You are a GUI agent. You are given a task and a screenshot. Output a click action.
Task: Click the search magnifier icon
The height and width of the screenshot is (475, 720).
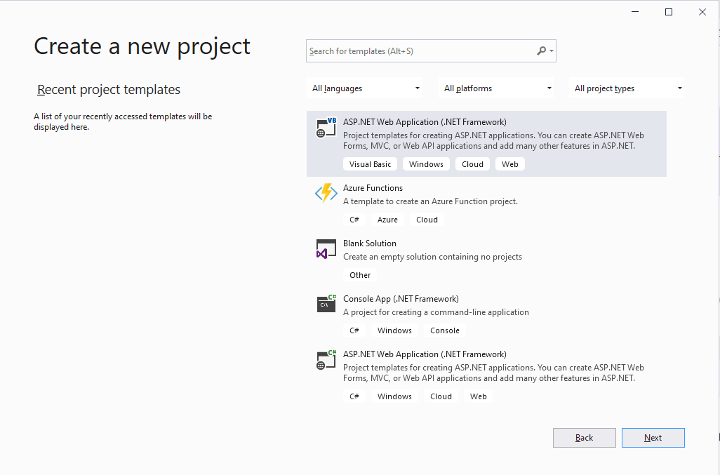pyautogui.click(x=541, y=51)
